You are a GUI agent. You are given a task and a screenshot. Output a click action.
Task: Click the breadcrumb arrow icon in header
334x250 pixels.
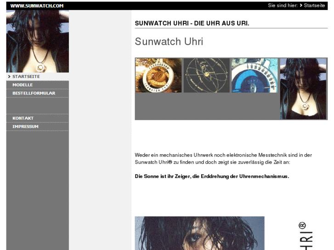[301, 6]
